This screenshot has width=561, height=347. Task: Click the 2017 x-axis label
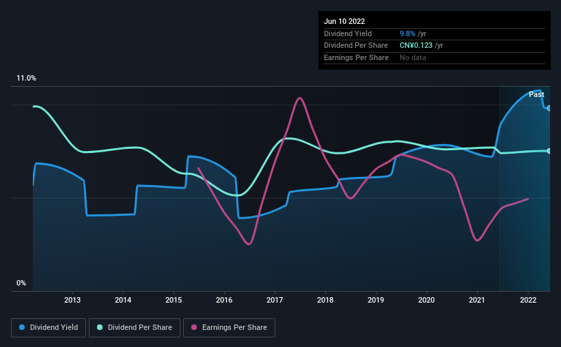[275, 300]
